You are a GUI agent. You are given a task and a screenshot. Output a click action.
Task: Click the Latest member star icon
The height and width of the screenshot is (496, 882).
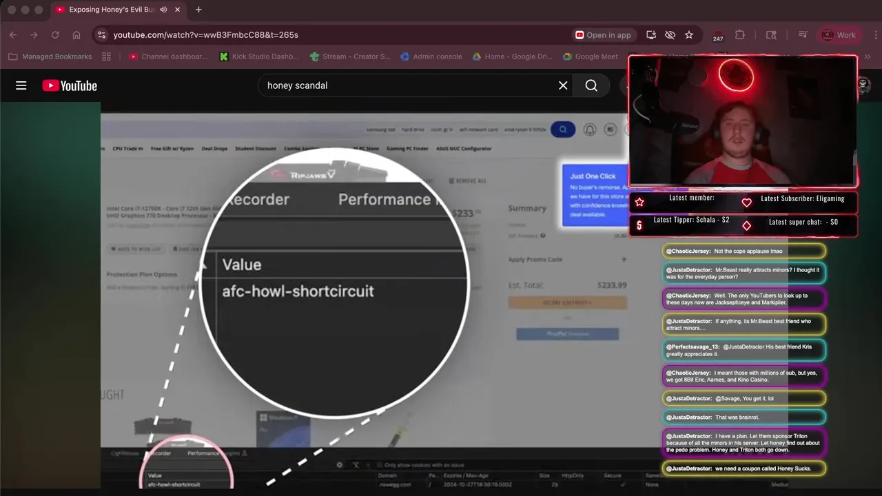click(639, 202)
